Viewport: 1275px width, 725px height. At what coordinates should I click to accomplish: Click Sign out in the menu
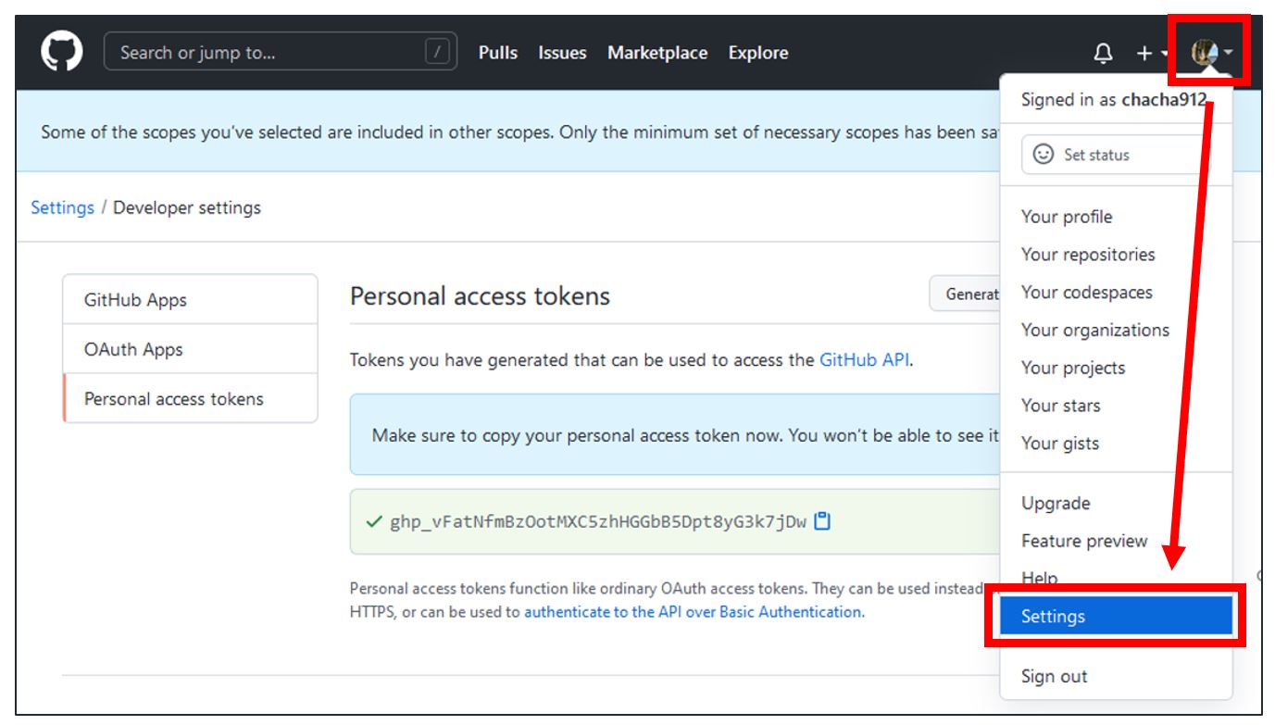(x=1055, y=676)
